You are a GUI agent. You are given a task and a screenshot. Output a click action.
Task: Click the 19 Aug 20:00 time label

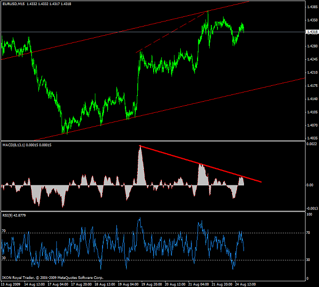tap(152, 284)
